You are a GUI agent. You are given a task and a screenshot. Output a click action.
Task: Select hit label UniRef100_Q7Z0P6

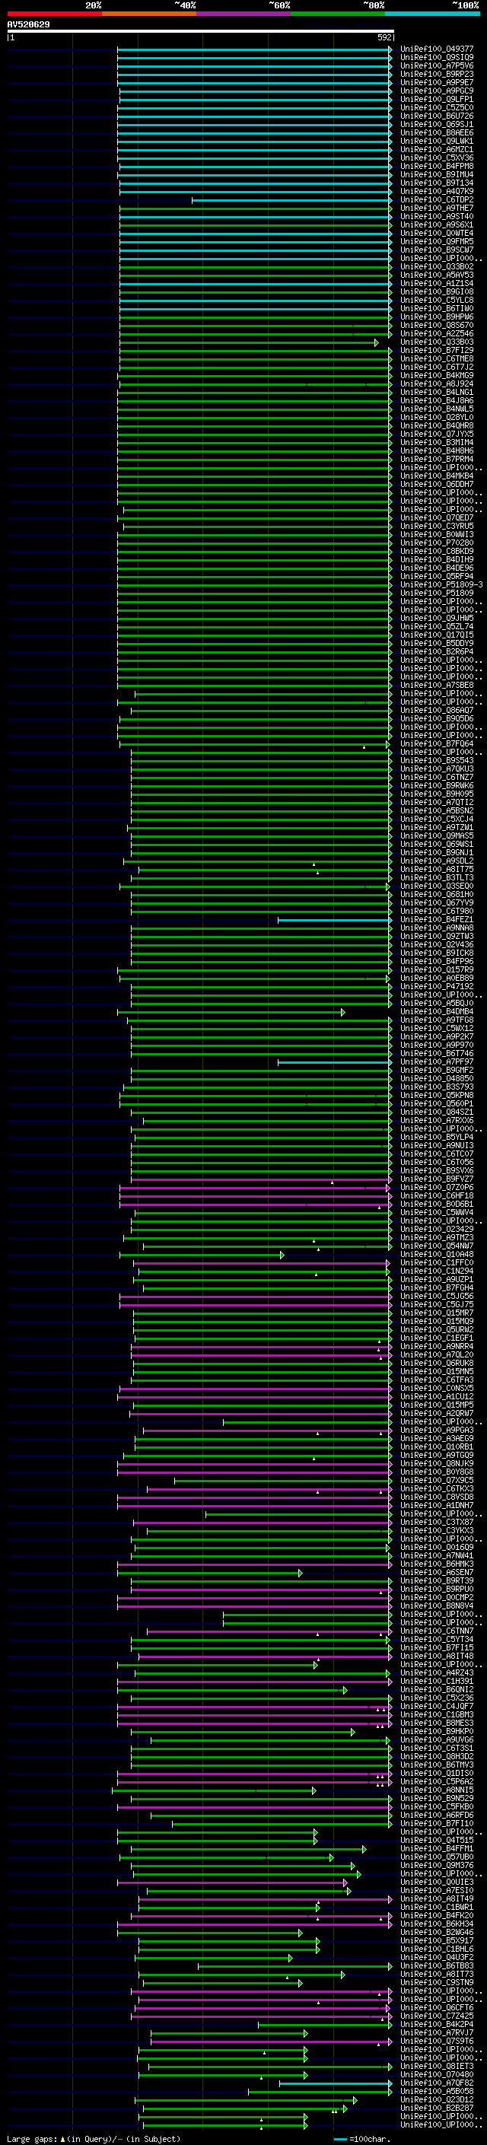point(437,1188)
